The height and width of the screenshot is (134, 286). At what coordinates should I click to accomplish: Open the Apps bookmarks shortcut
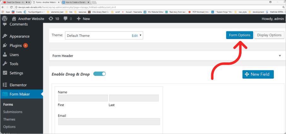(6, 12)
